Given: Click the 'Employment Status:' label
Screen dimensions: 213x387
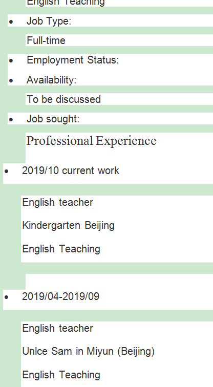Looking at the screenshot, I should tap(73, 60).
